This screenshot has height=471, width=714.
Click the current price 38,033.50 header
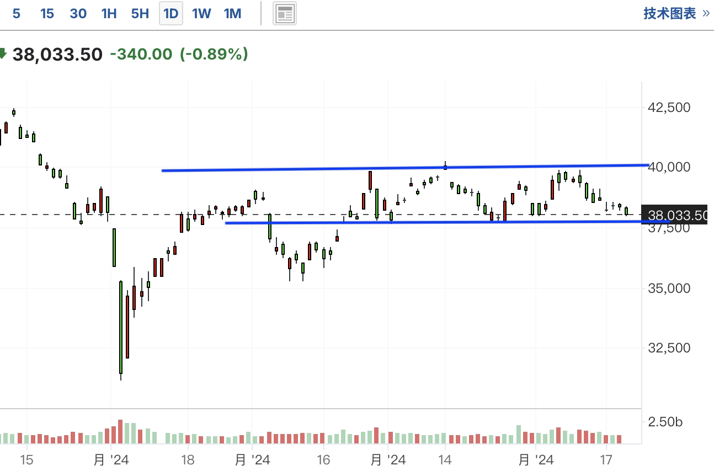(57, 55)
